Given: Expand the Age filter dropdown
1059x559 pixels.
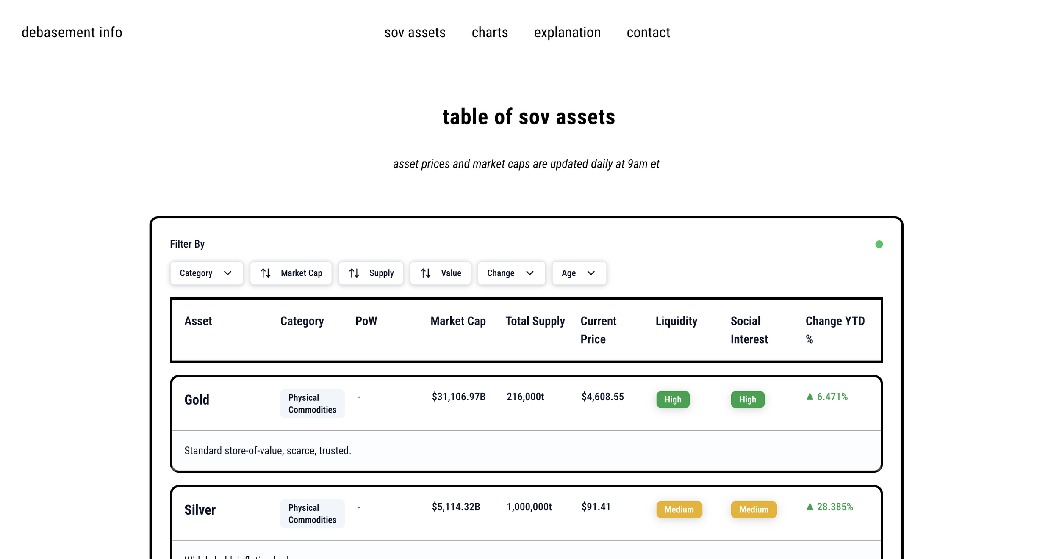Looking at the screenshot, I should coord(579,273).
